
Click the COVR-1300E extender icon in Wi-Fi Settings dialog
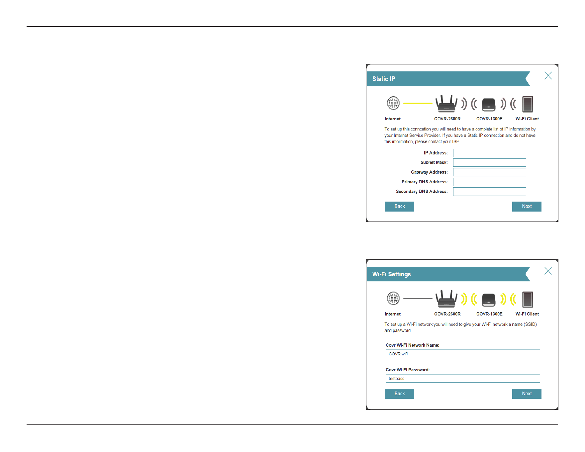[489, 300]
